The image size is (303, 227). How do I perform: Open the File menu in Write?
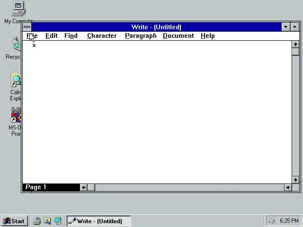32,36
